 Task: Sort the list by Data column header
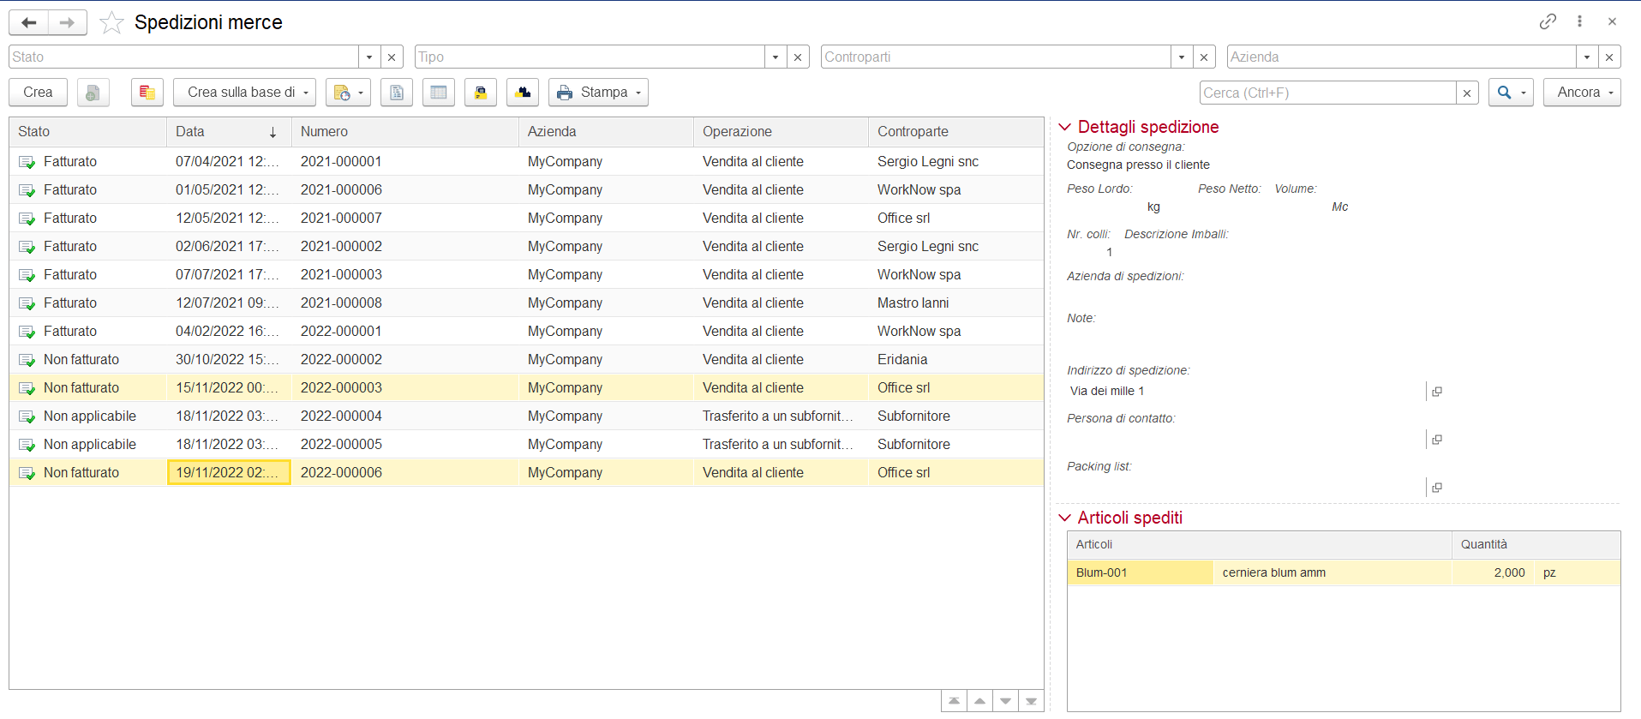[229, 132]
